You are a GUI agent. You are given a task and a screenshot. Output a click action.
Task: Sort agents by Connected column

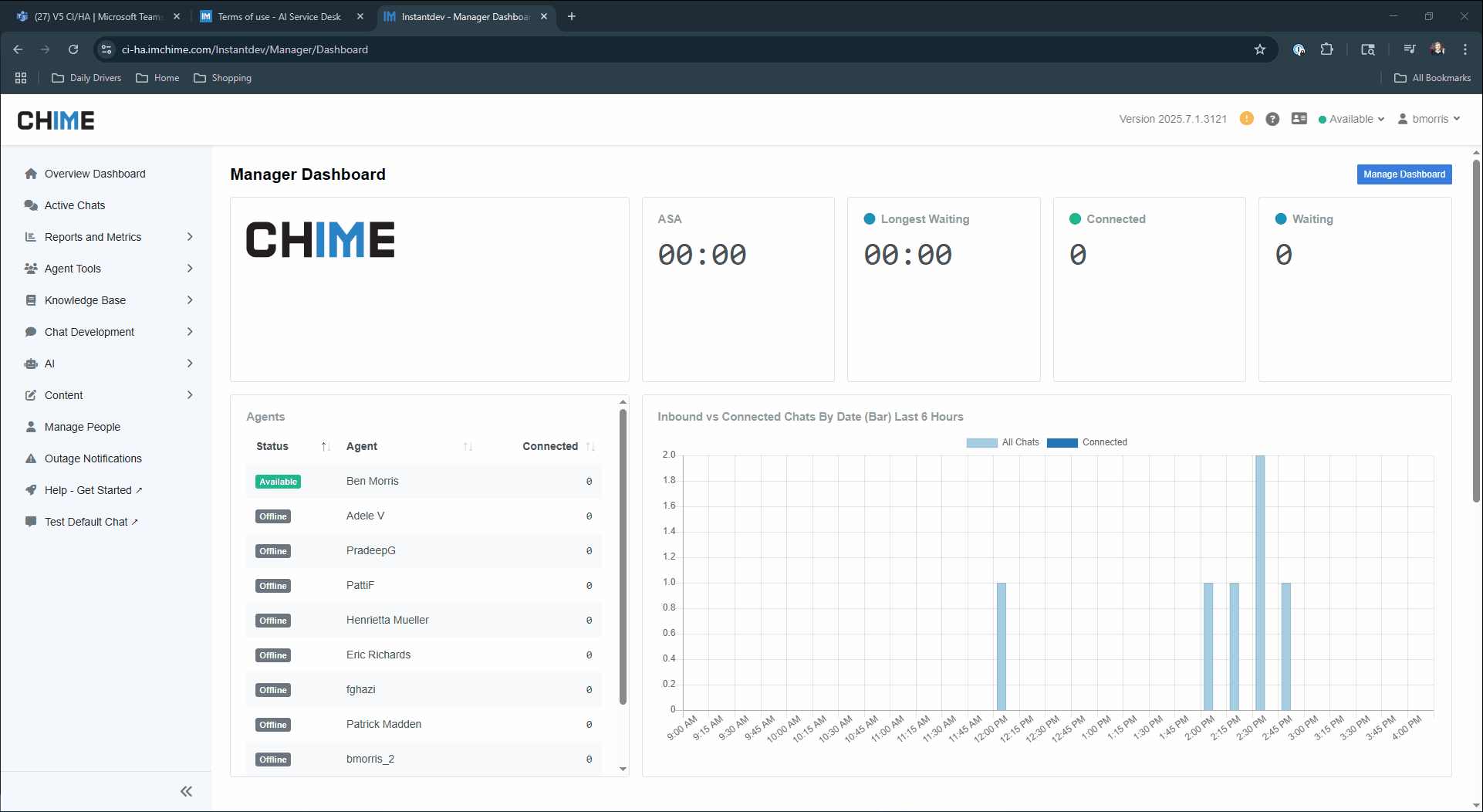[x=559, y=446]
